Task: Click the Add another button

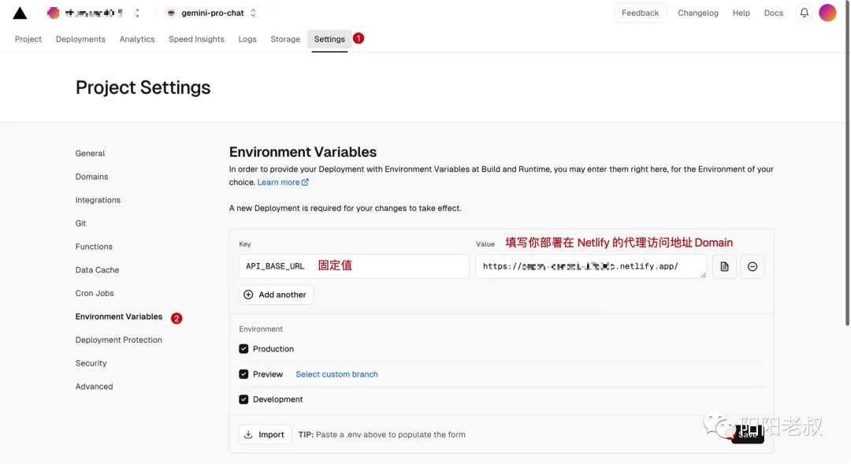Action: click(x=276, y=295)
